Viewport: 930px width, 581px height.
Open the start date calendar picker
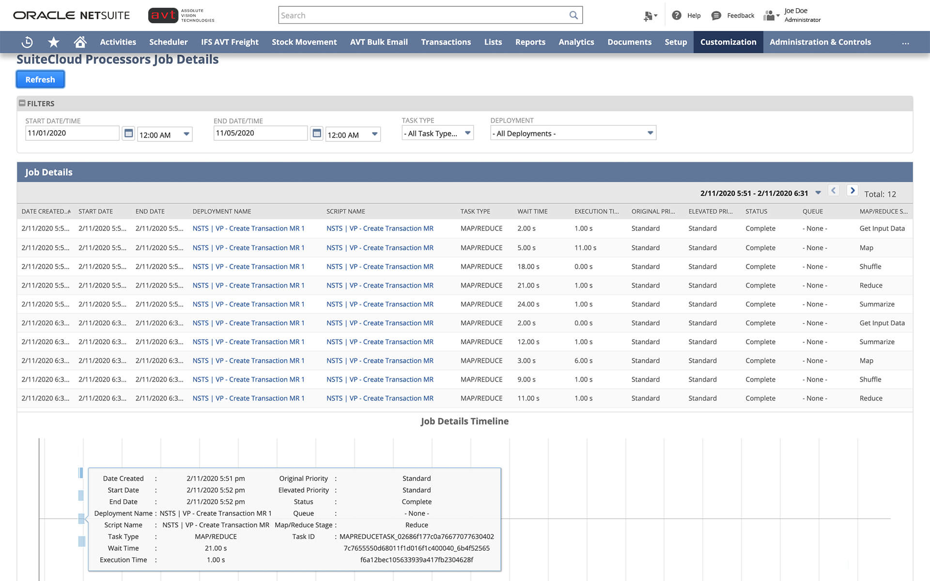click(x=128, y=133)
